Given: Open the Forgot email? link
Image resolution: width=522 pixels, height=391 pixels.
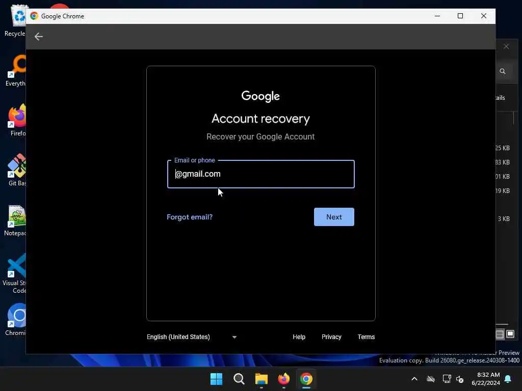Looking at the screenshot, I should tap(190, 217).
